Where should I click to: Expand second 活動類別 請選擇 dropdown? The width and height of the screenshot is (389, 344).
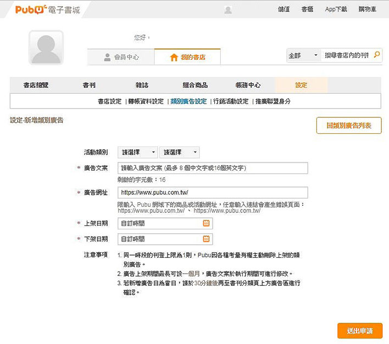(179, 153)
